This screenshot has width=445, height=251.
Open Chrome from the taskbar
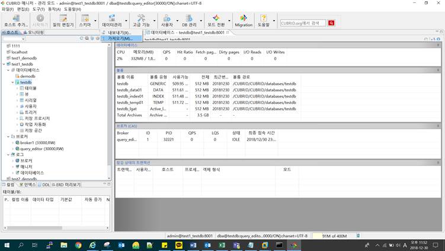click(78, 245)
